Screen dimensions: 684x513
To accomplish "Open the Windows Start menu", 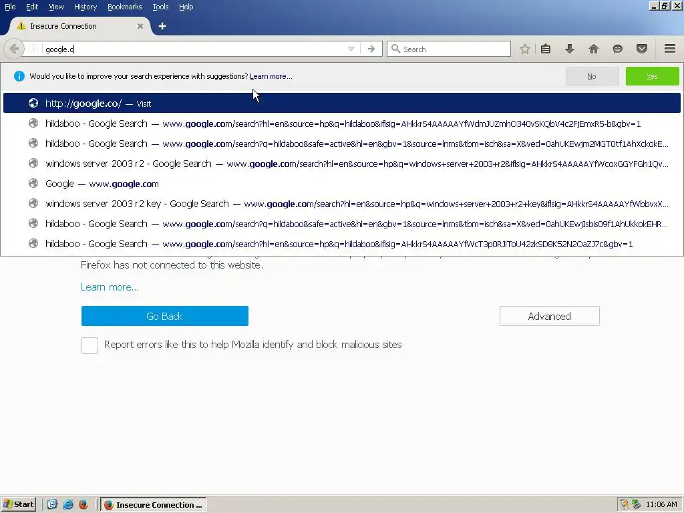I will point(18,504).
